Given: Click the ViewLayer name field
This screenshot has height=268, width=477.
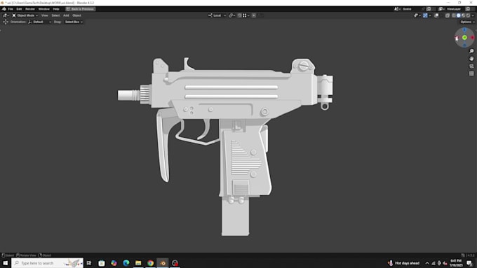Looking at the screenshot, I should click(455, 9).
